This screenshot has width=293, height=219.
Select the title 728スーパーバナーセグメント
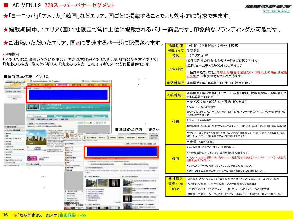(80, 5)
